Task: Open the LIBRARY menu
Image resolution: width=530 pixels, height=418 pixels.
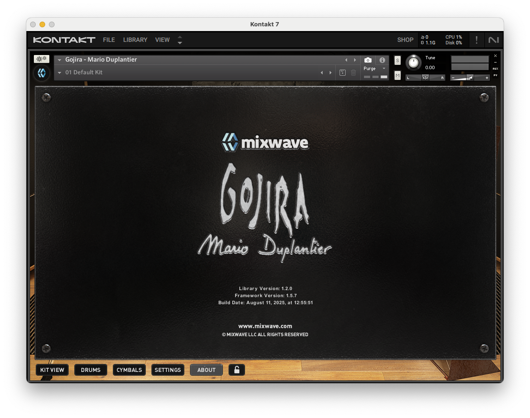Action: 135,40
